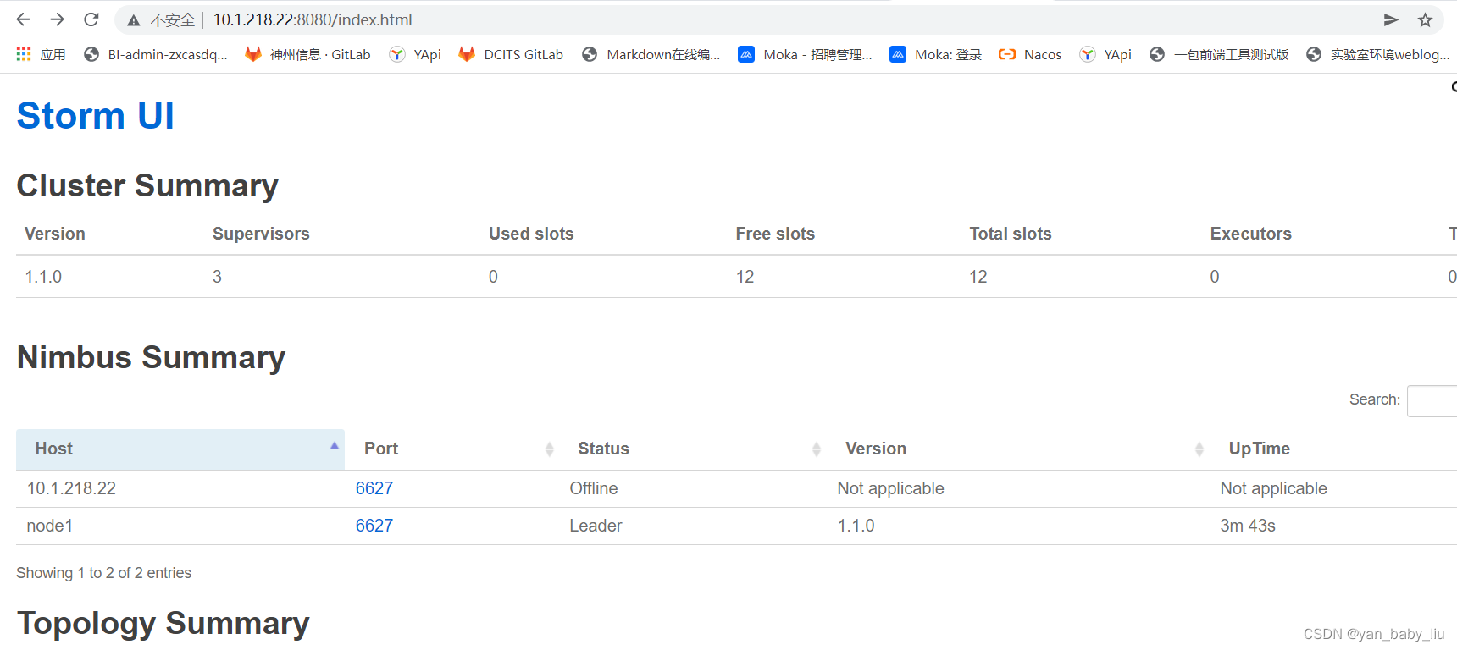Click the 3m 43s uptime value

[x=1248, y=526]
